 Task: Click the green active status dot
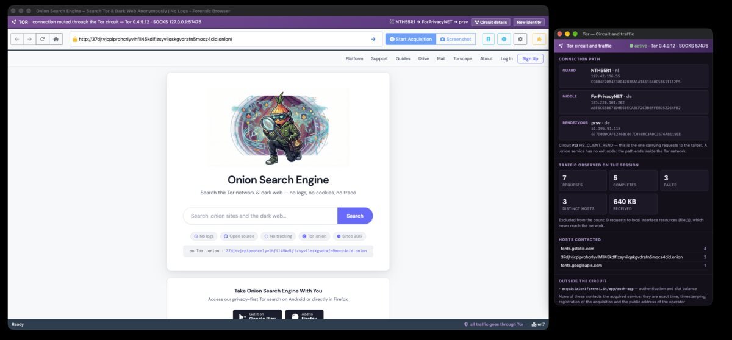click(x=631, y=46)
